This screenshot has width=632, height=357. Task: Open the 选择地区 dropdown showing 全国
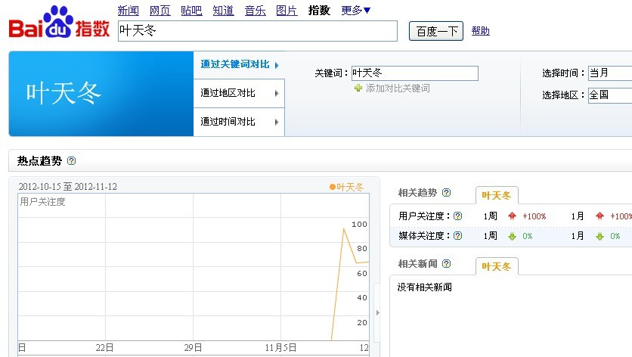[x=609, y=95]
